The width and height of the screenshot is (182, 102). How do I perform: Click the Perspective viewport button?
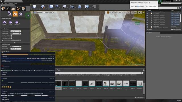point(38,12)
